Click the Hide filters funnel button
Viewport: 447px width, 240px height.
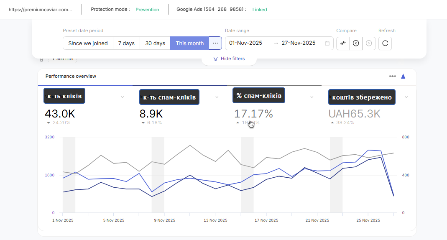[x=229, y=59]
